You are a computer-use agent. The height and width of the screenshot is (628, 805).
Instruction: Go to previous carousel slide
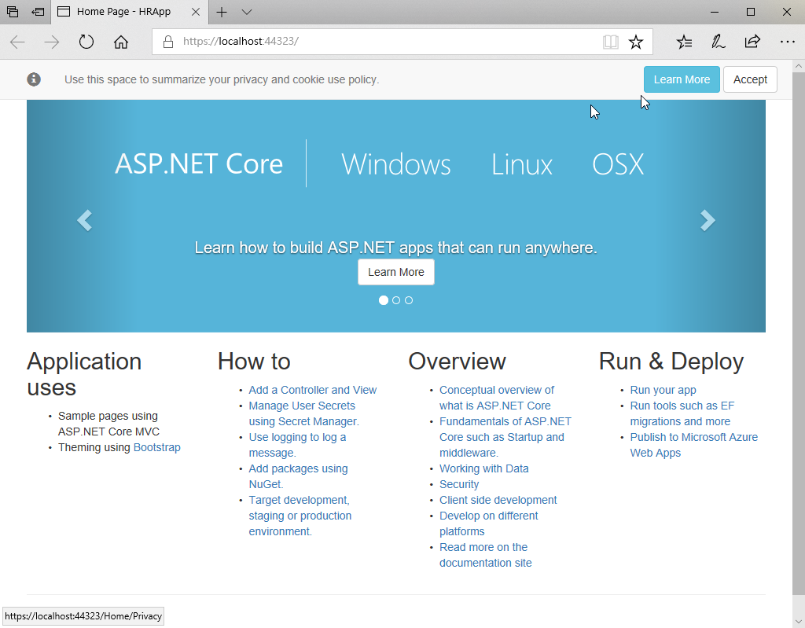84,220
